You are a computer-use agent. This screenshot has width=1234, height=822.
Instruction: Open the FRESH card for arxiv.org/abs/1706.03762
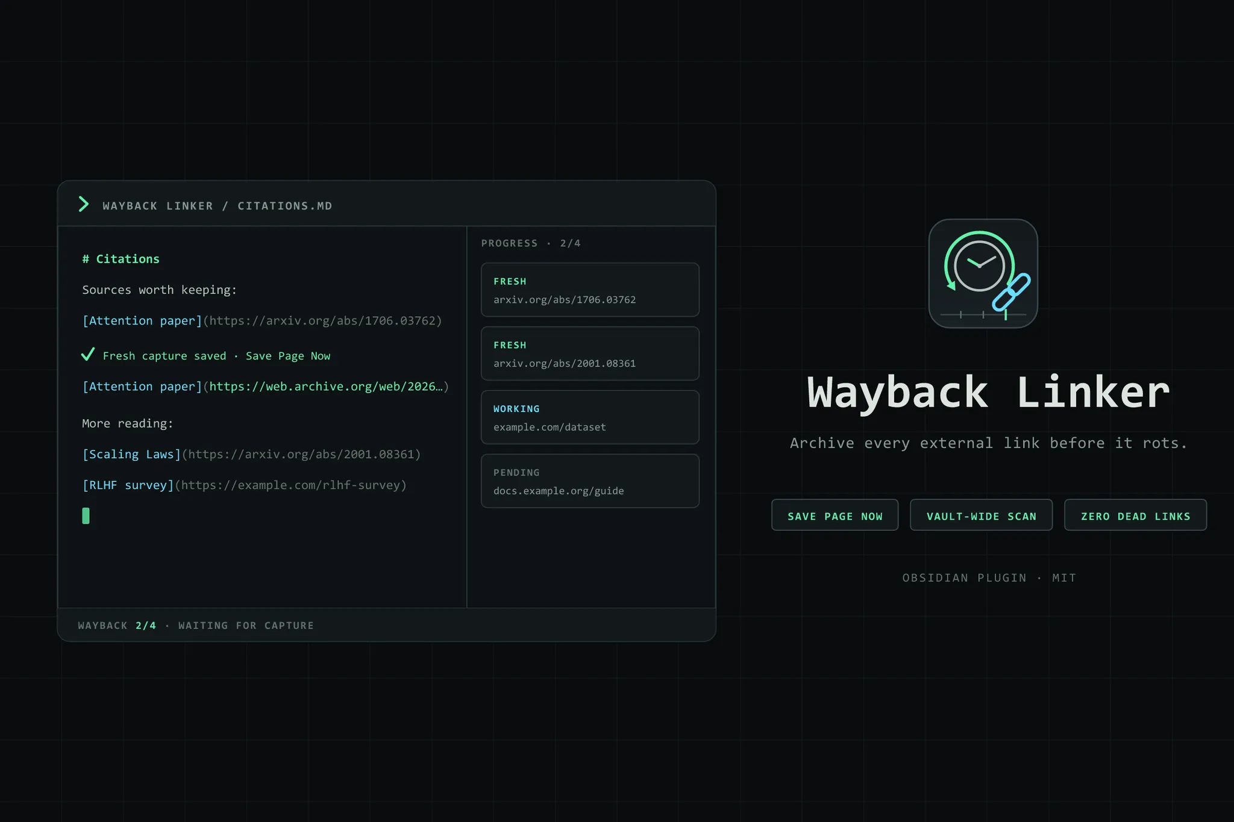[590, 290]
